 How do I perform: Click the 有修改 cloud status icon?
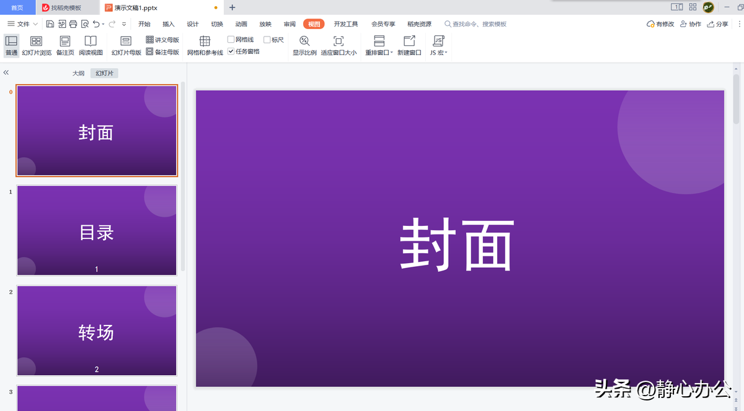660,24
